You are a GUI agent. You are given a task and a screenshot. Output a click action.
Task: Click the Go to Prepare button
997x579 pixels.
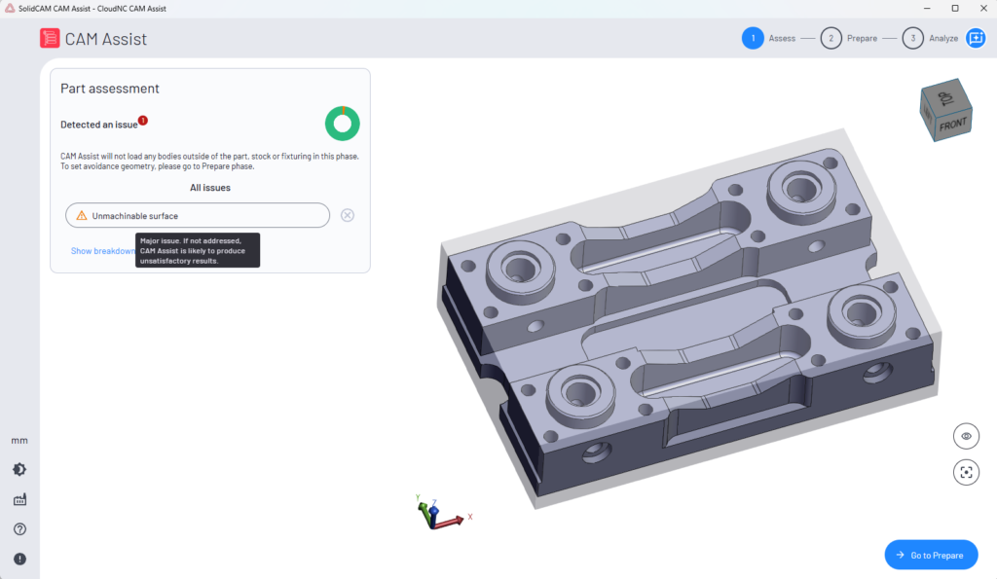point(931,555)
